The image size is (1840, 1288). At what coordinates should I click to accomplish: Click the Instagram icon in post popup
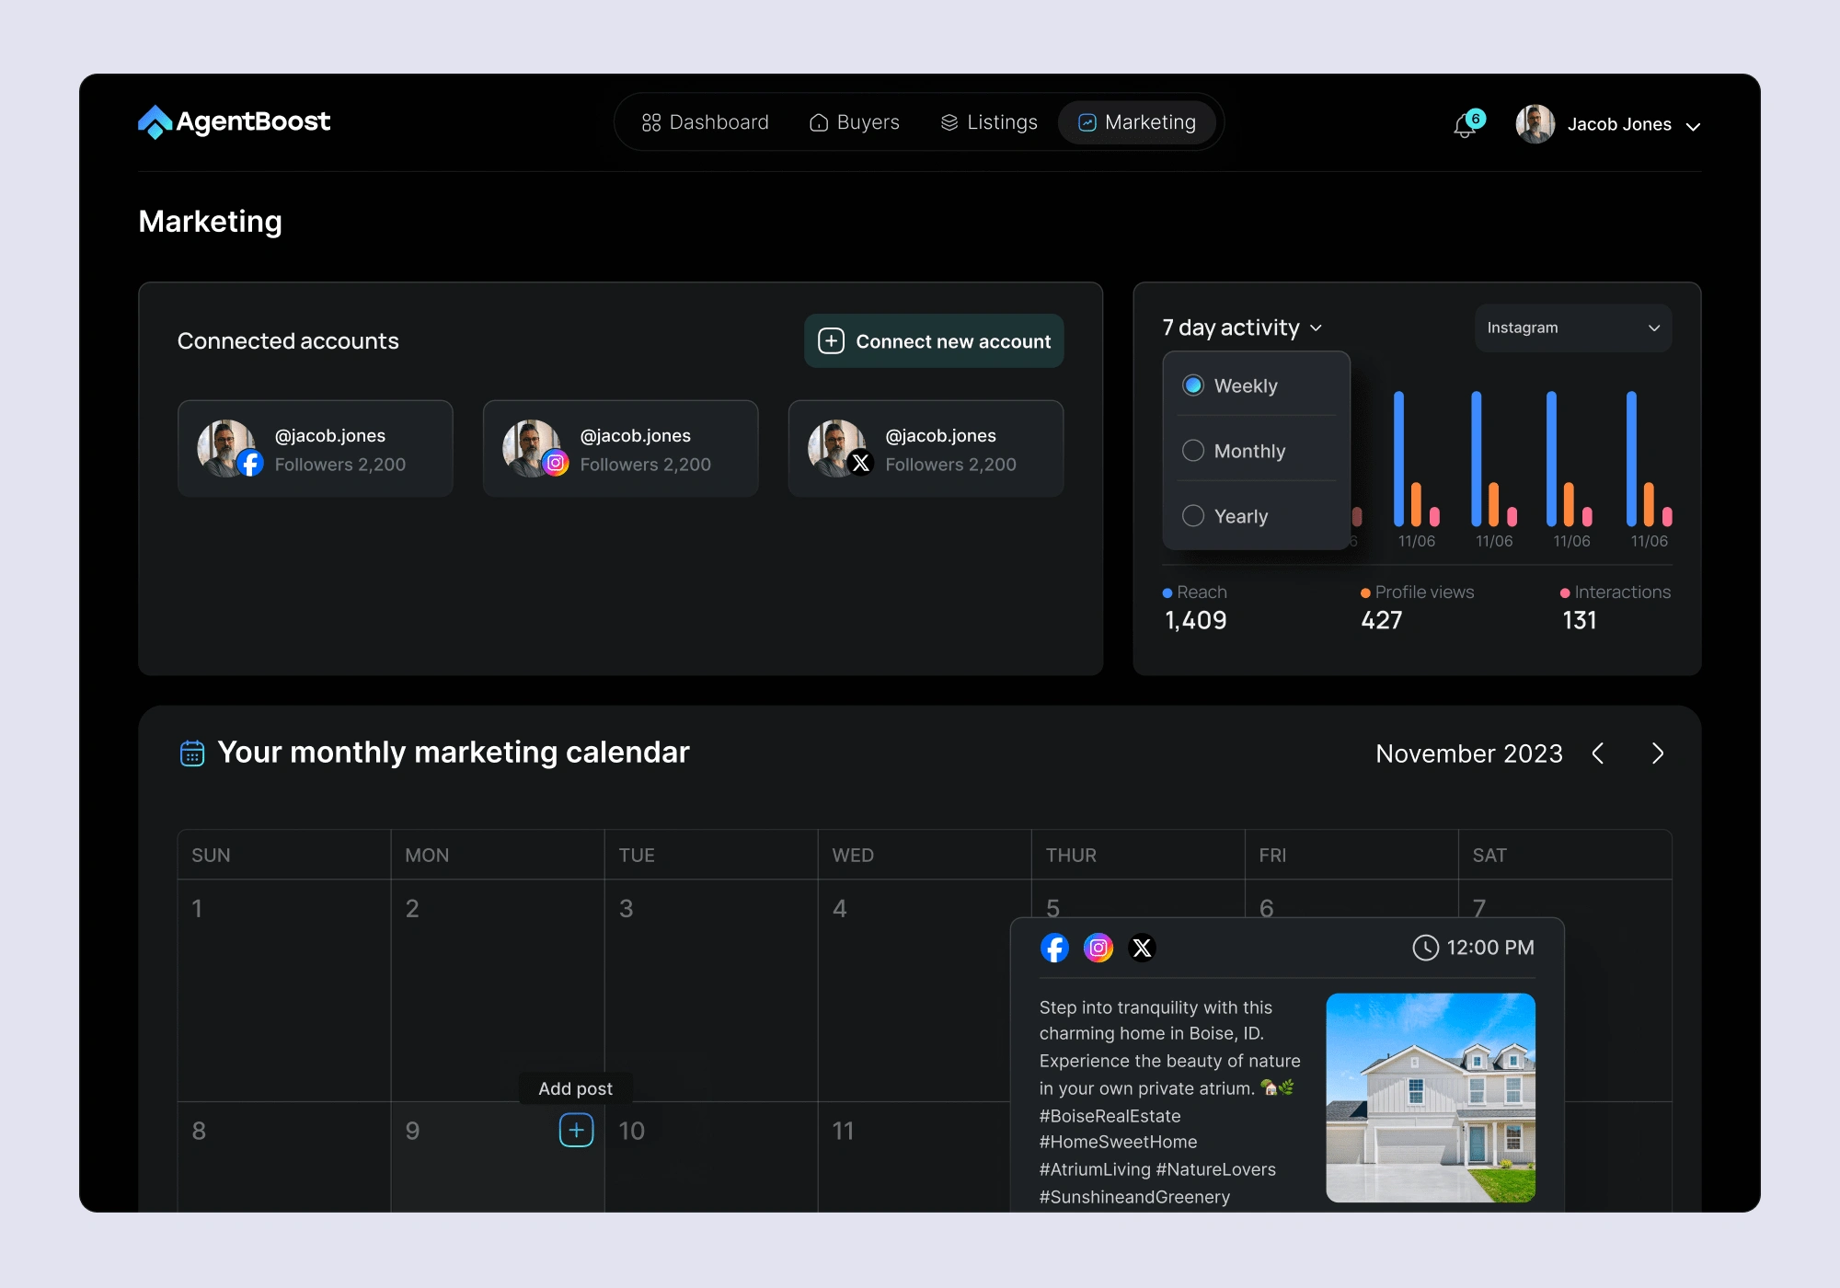(1098, 948)
